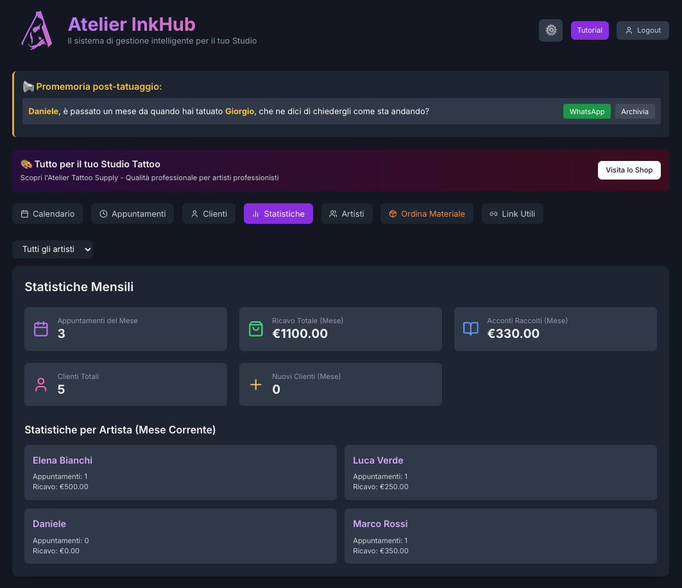Click the megaphone icon in Promemoria header
Viewport: 682px width, 588px height.
click(28, 87)
